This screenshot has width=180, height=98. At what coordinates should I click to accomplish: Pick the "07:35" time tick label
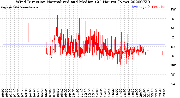point(54,93)
